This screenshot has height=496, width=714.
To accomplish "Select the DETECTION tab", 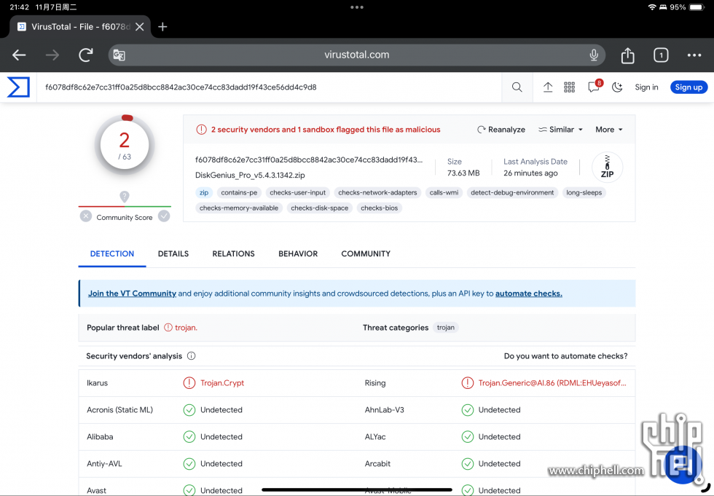I will click(x=112, y=254).
